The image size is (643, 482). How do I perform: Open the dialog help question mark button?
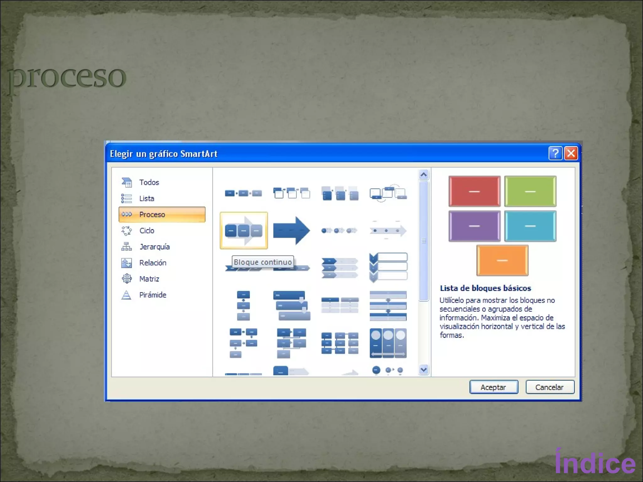pyautogui.click(x=555, y=153)
